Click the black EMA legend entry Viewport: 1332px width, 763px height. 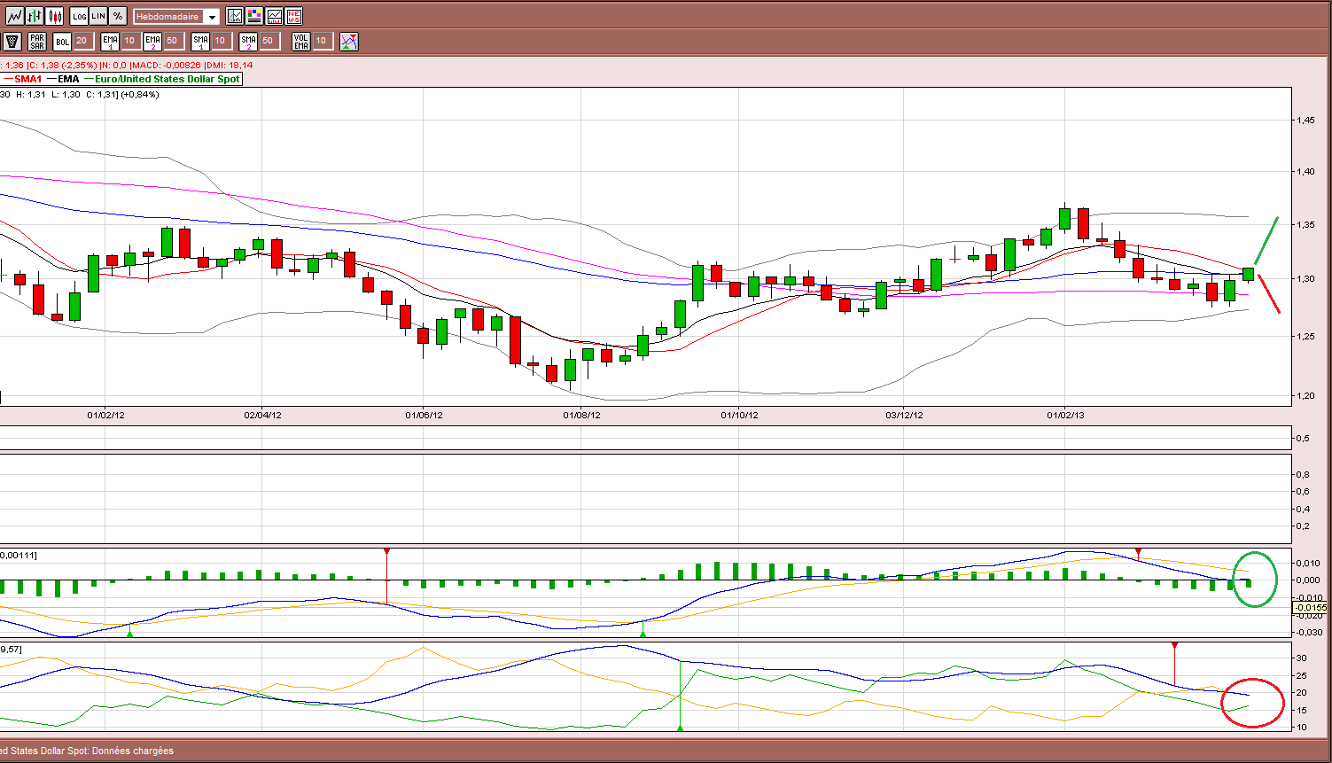[63, 79]
